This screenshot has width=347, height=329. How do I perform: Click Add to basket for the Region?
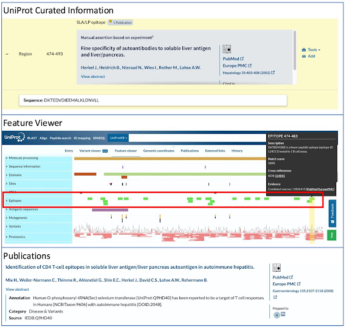(x=311, y=56)
